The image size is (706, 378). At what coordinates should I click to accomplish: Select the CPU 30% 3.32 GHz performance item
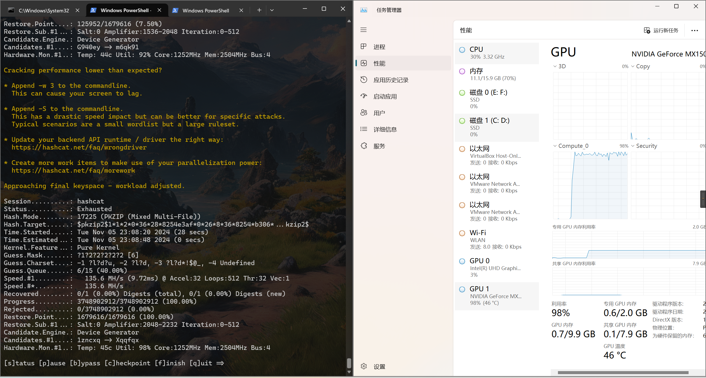pyautogui.click(x=496, y=53)
